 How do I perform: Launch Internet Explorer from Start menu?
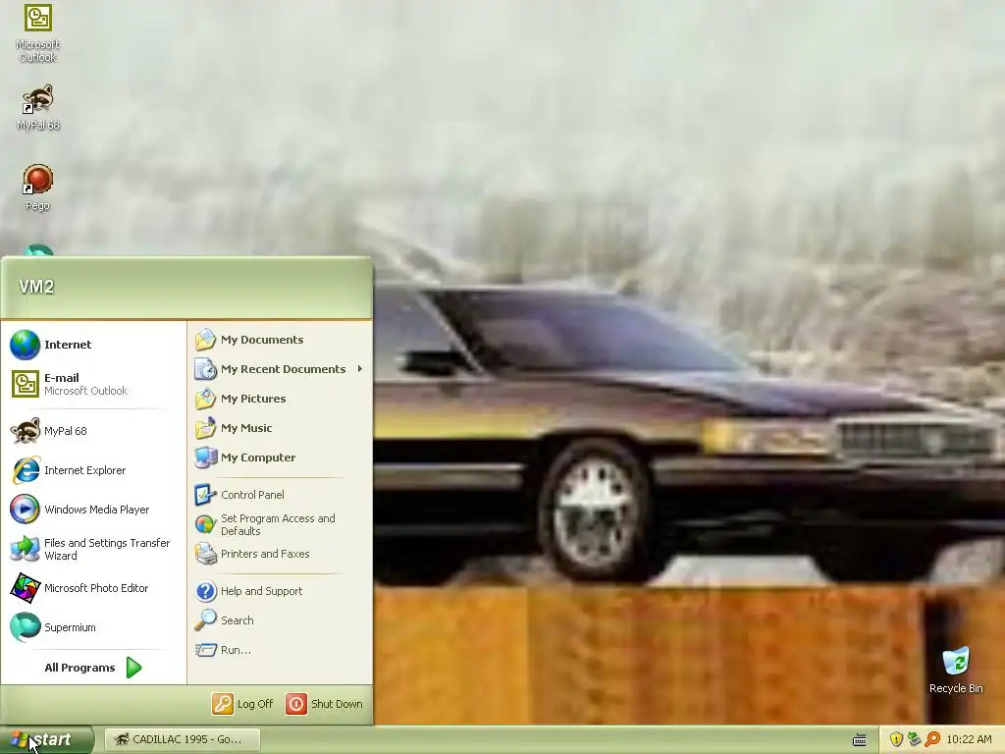point(93,470)
